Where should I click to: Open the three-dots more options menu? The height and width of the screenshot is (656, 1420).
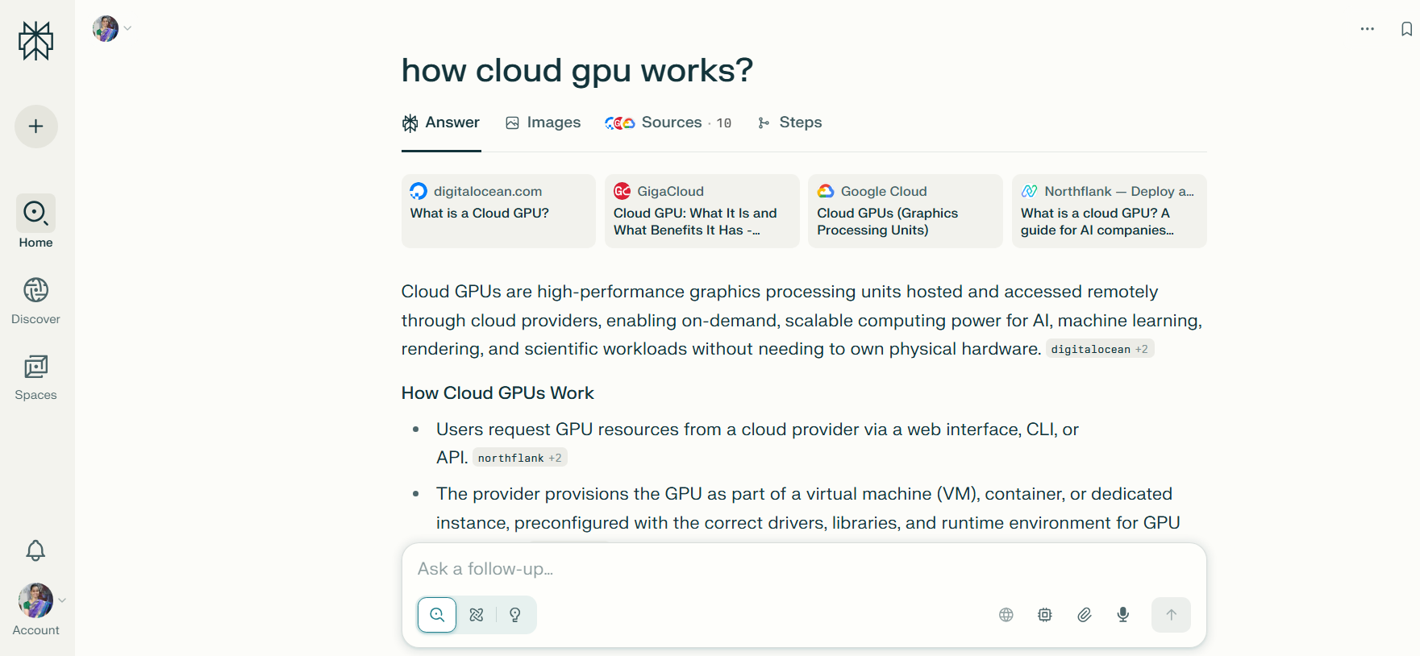(1367, 29)
